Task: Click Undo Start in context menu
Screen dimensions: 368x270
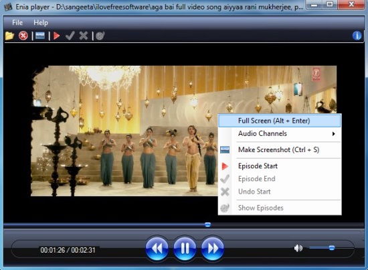Action: pos(279,192)
